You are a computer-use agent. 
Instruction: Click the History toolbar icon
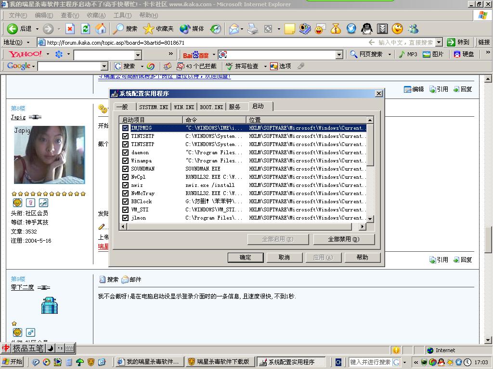216,29
